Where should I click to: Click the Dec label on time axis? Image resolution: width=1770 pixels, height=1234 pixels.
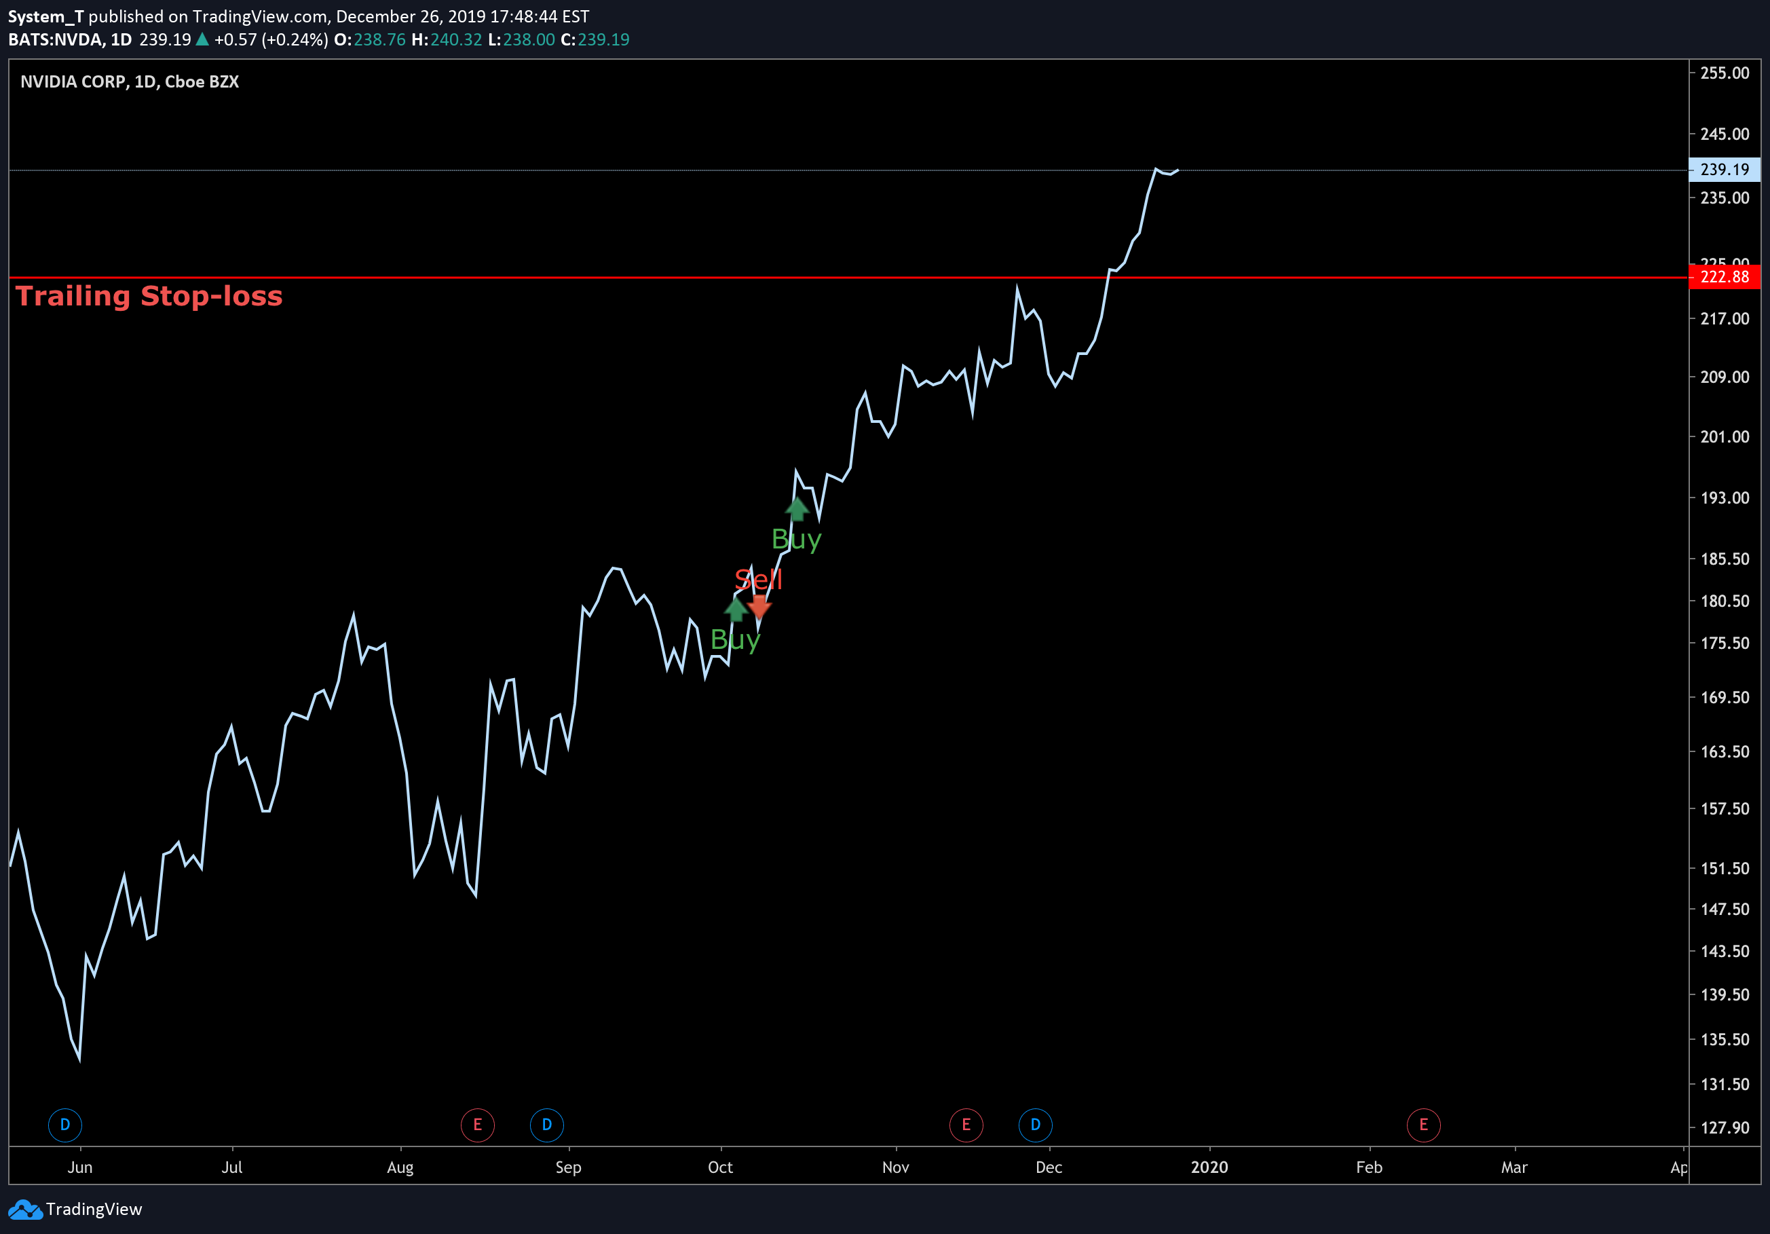tap(1049, 1167)
